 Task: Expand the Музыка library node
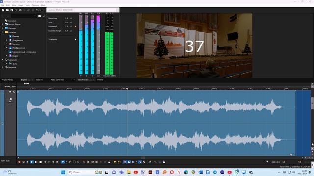click(x=6, y=44)
